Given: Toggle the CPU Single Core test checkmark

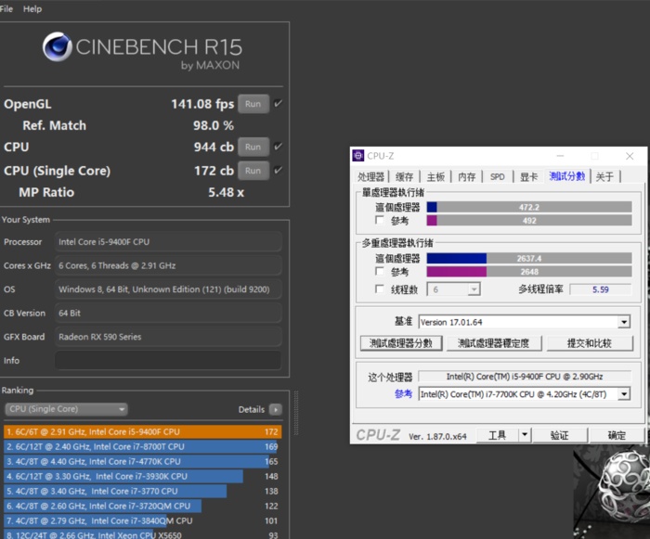Looking at the screenshot, I should [x=279, y=170].
